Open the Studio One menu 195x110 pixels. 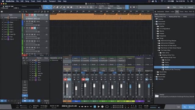click(x=10, y=1)
